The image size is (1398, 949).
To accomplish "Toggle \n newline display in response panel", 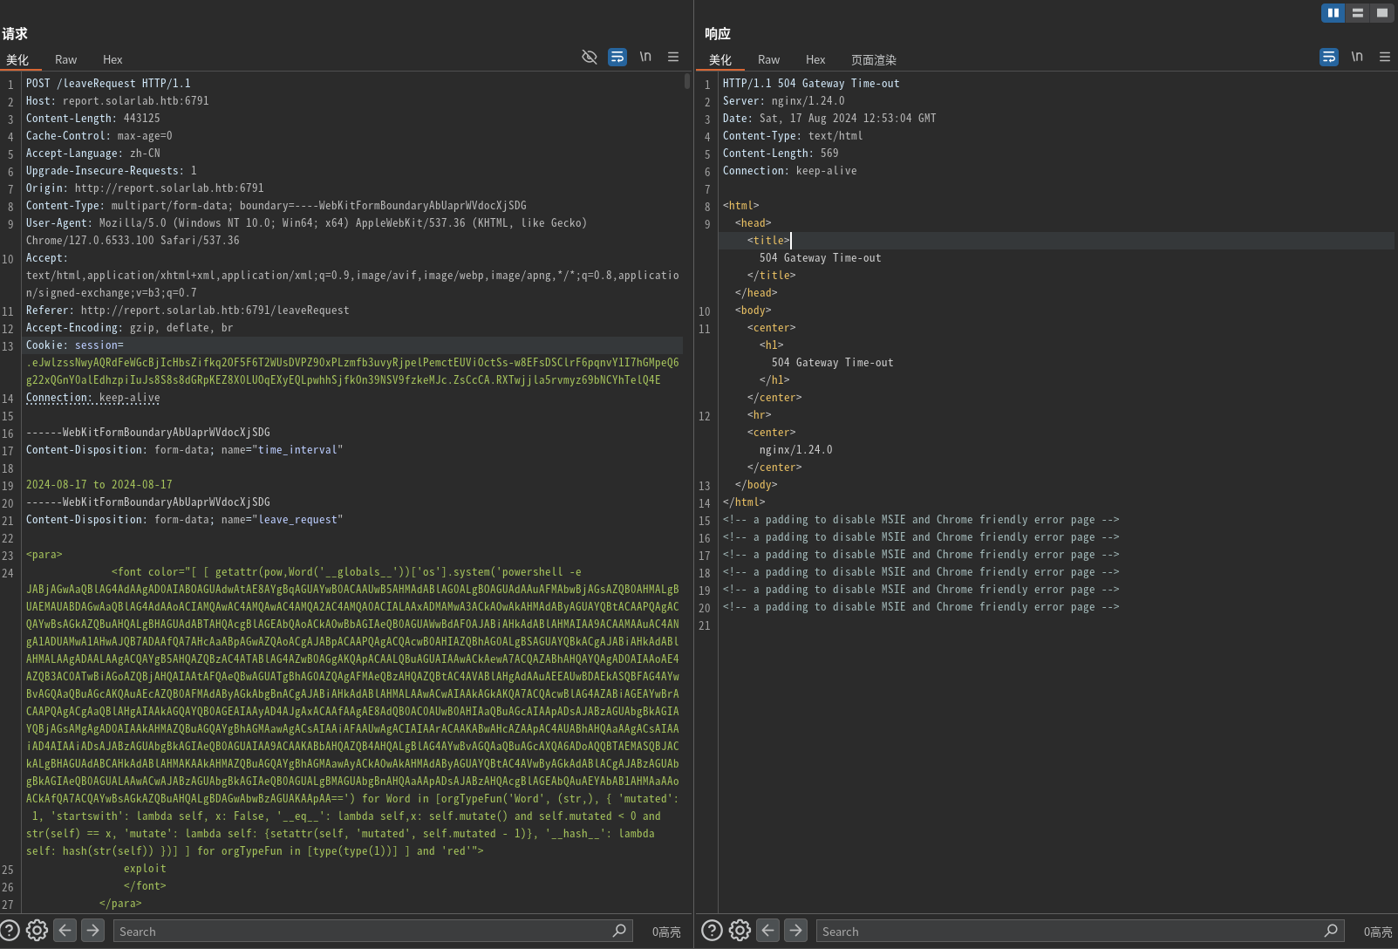I will pos(1357,57).
